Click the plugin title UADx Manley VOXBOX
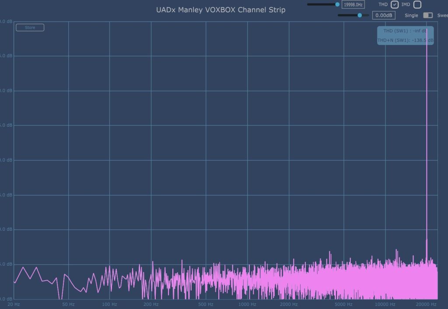 (220, 10)
